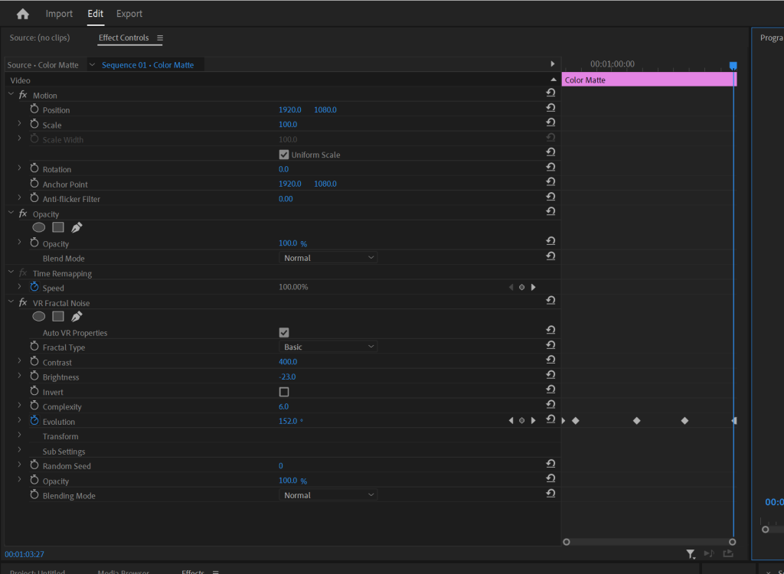
Task: Reset the Position parameter
Action: pos(550,107)
